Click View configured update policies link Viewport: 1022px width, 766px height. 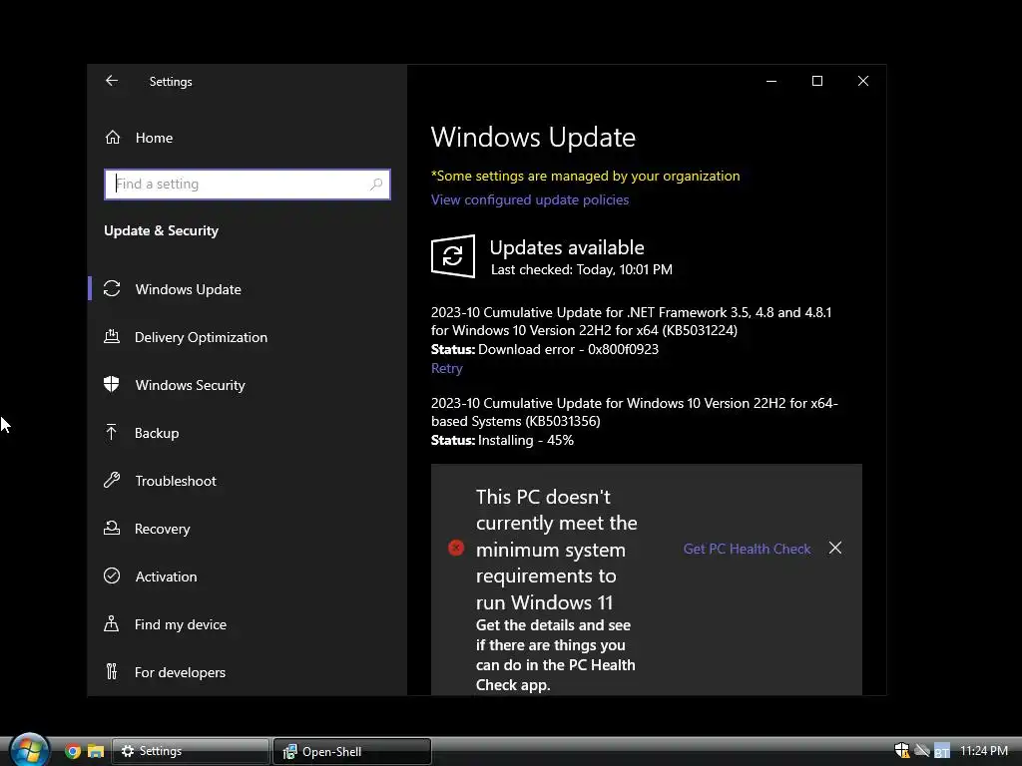tap(530, 199)
